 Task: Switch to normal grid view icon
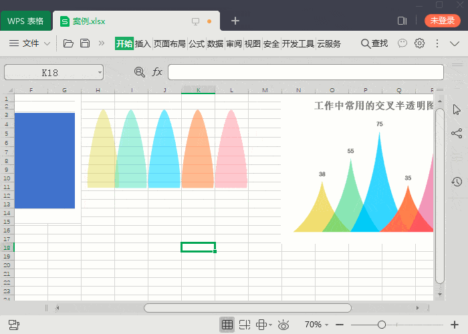227,325
